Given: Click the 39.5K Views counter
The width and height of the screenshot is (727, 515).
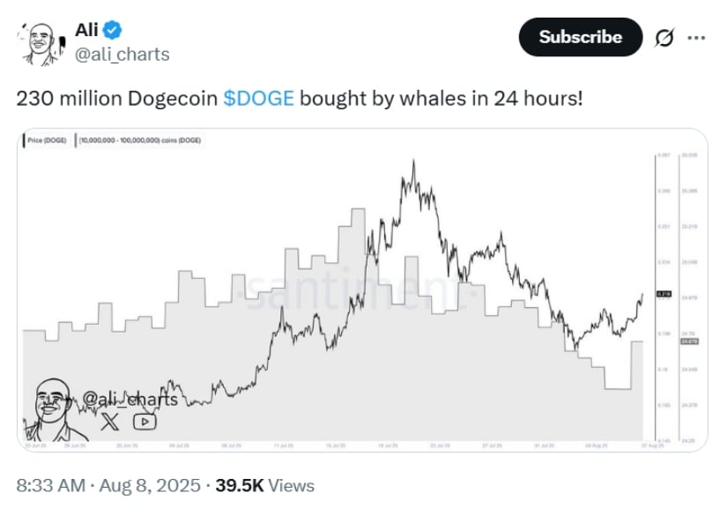Looking at the screenshot, I should point(264,485).
